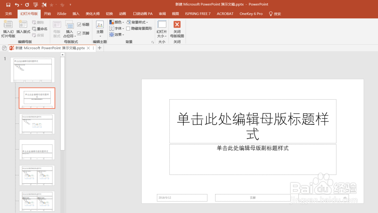This screenshot has width=378, height=213.
Task: Click thumbnail pane scroll up arrow
Action: point(62,55)
